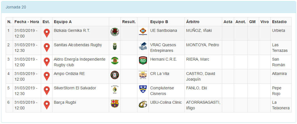Click the Bizkaia Gernika R.T. team crest
The height and width of the screenshot is (124, 297).
click(x=114, y=32)
